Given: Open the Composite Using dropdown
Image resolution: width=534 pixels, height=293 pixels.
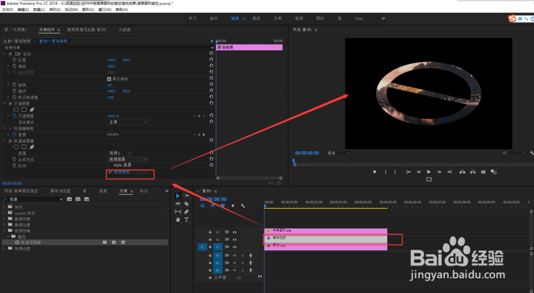Looking at the screenshot, I should pos(128,159).
